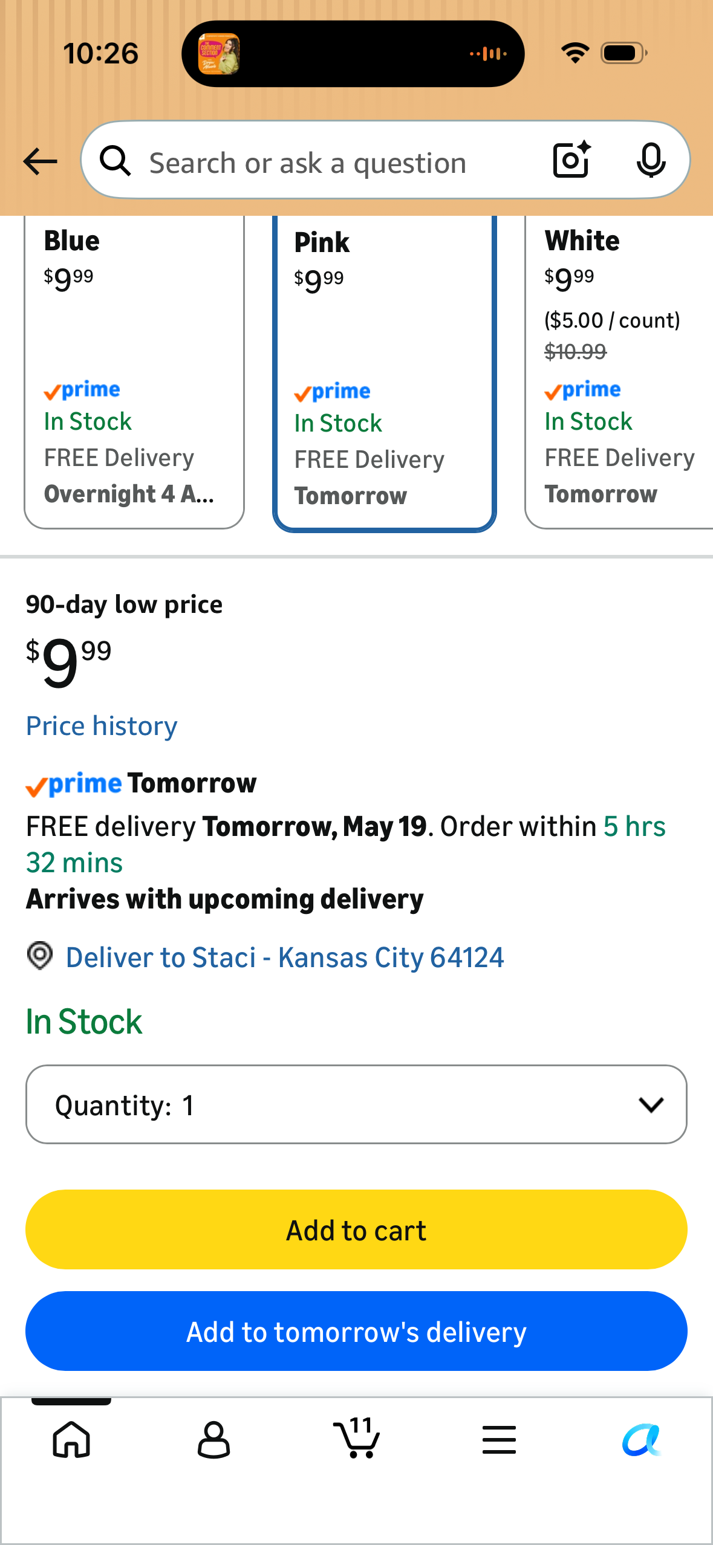Expand quantity selector chevron arrow
The width and height of the screenshot is (713, 1545).
pos(651,1104)
